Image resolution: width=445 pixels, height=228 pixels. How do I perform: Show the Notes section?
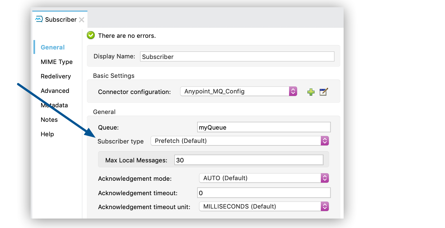(49, 120)
